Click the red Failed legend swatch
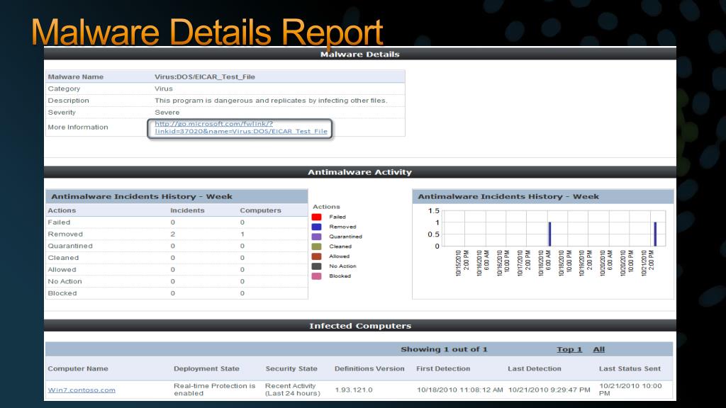 pyautogui.click(x=317, y=217)
